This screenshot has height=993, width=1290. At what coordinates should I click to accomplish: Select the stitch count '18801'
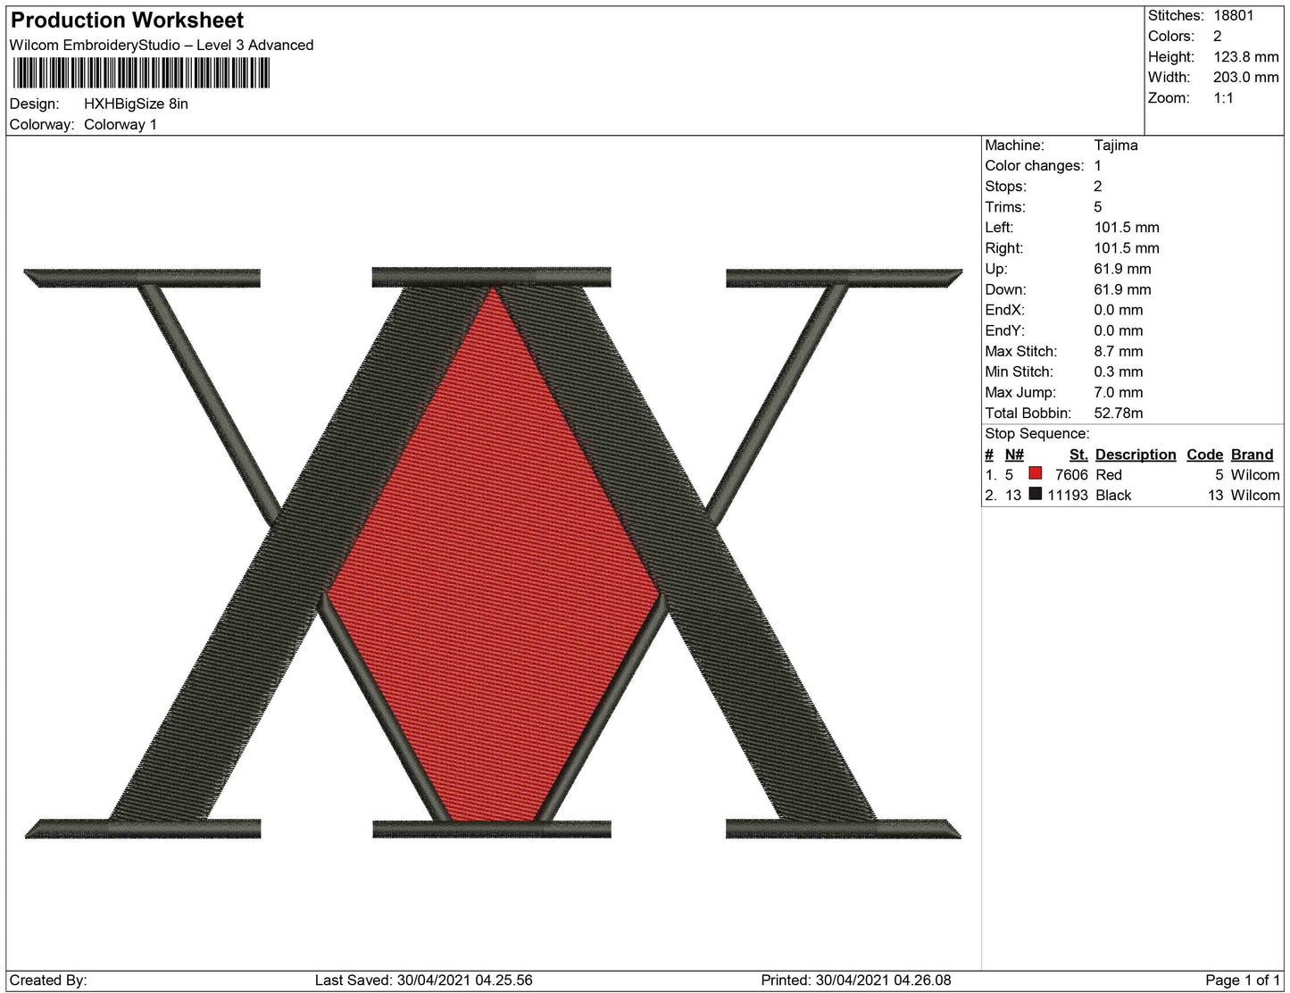click(1234, 15)
